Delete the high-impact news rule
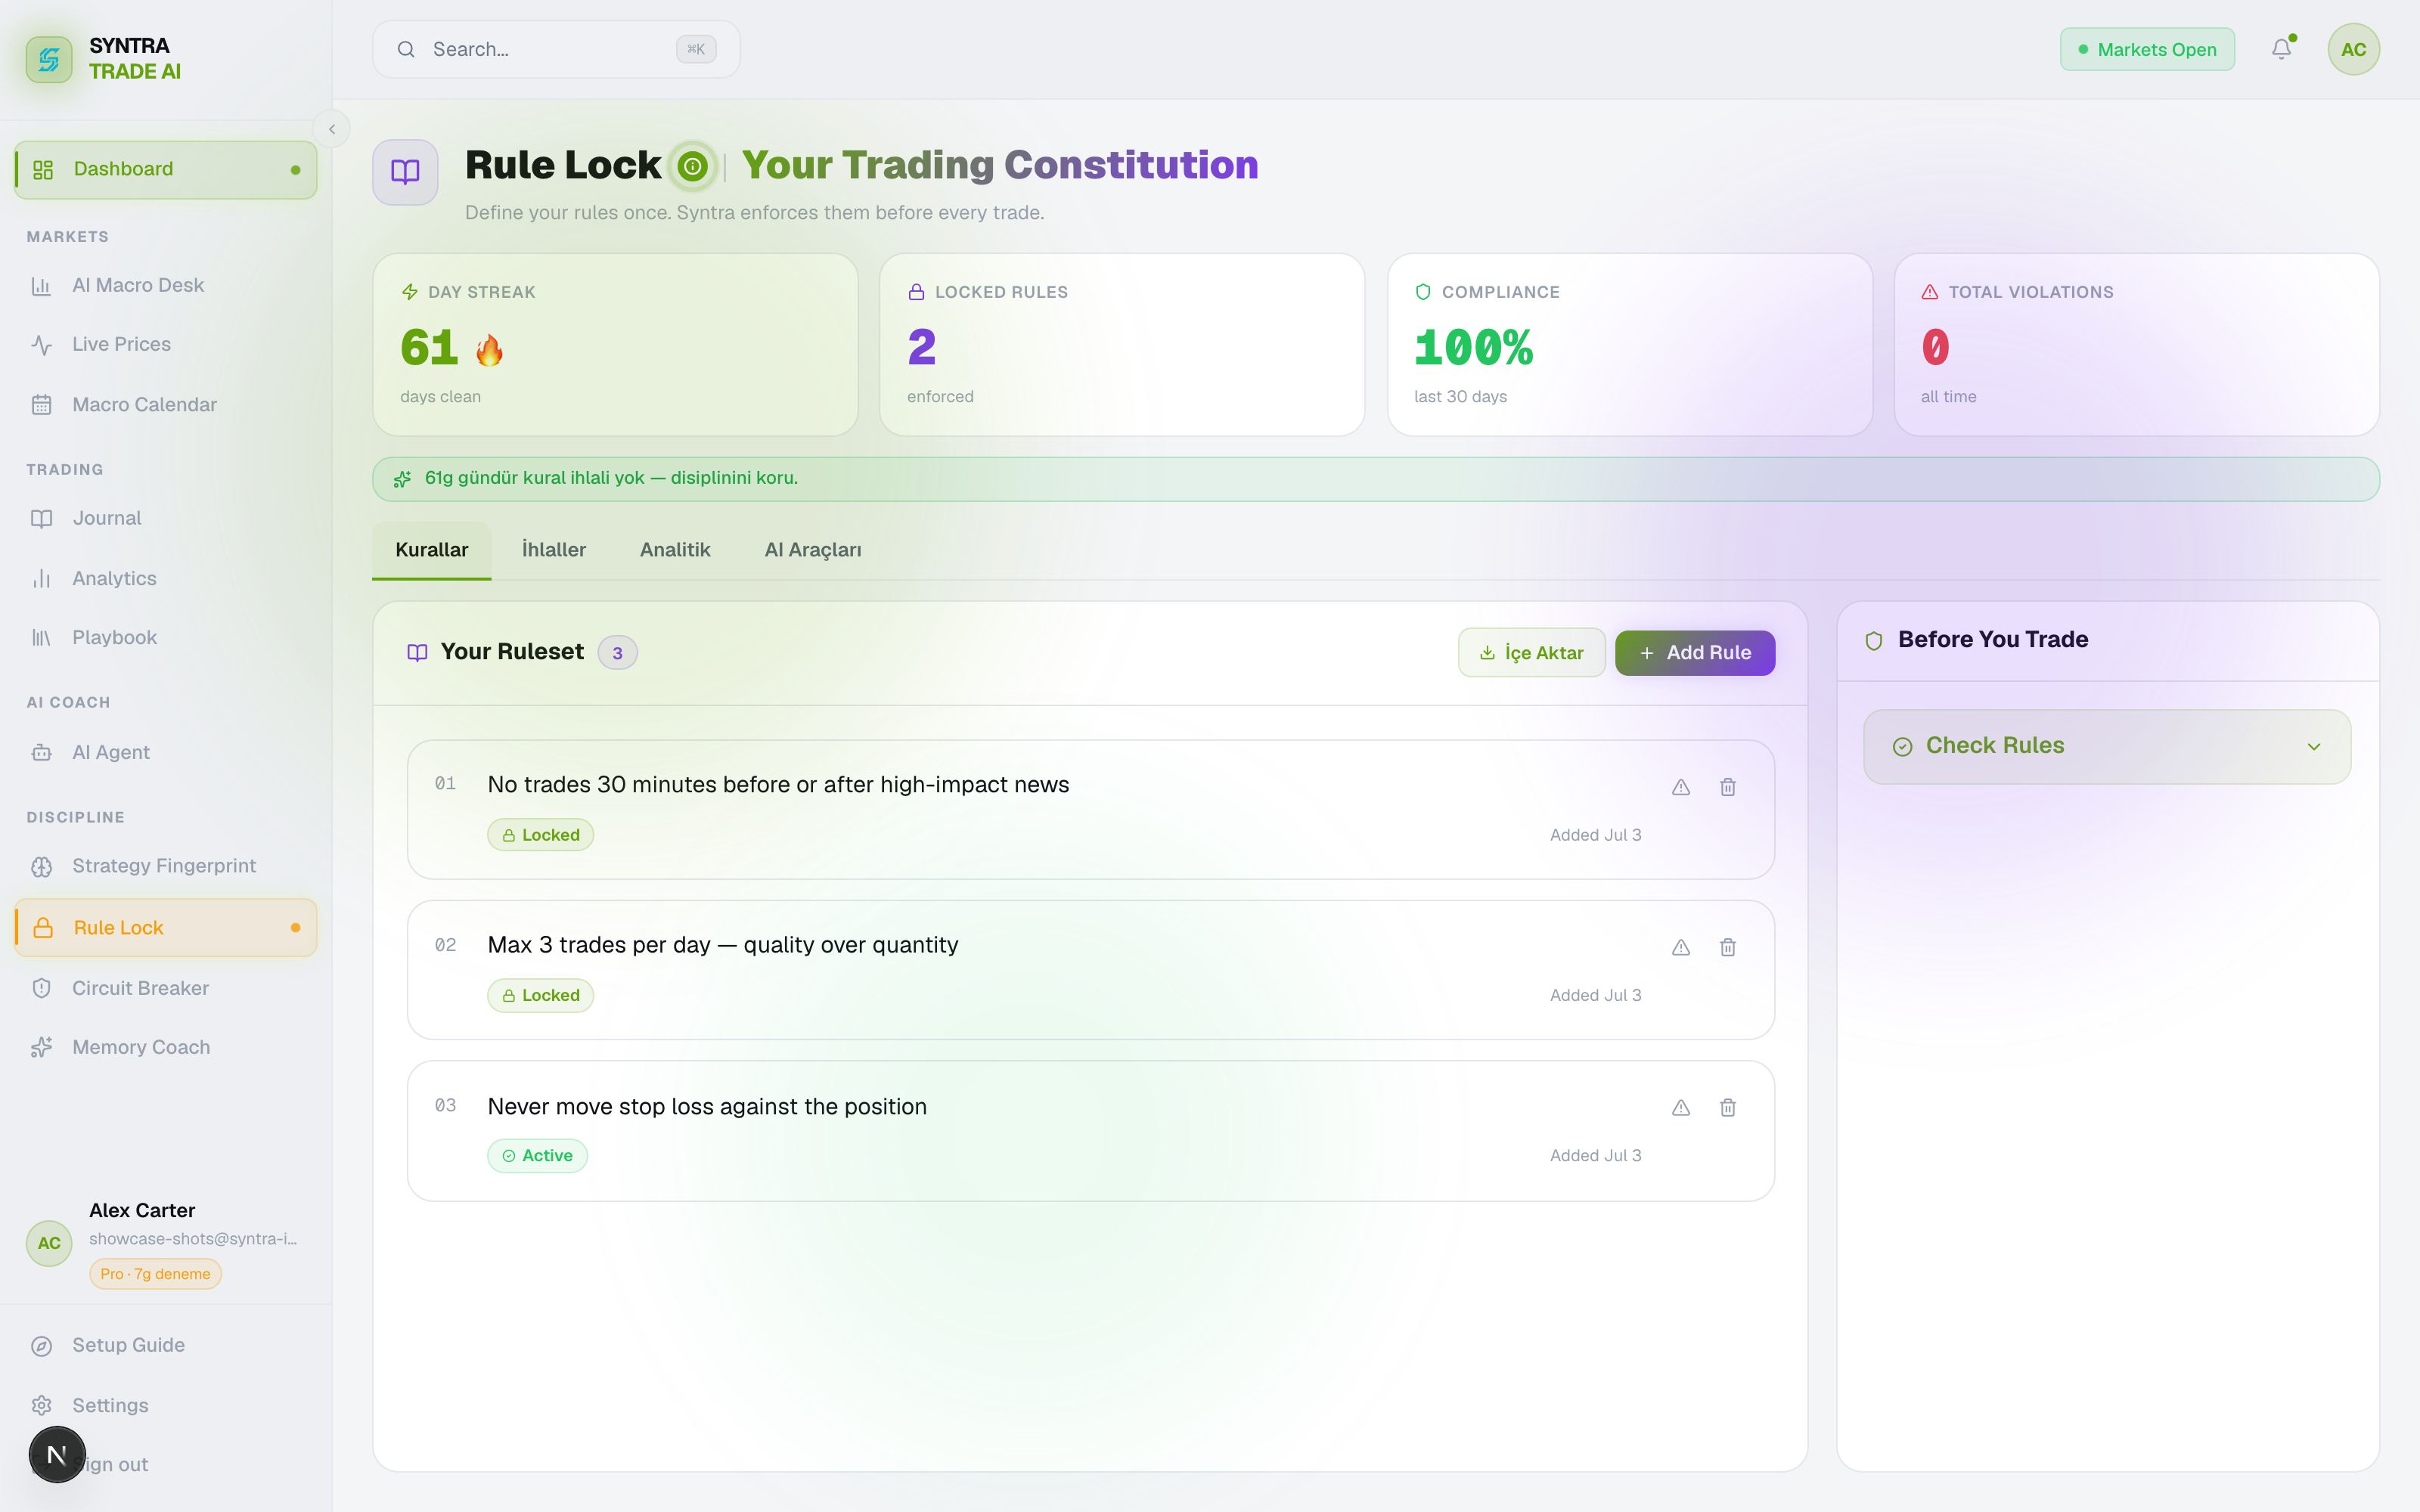Image resolution: width=2420 pixels, height=1512 pixels. coord(1727,787)
